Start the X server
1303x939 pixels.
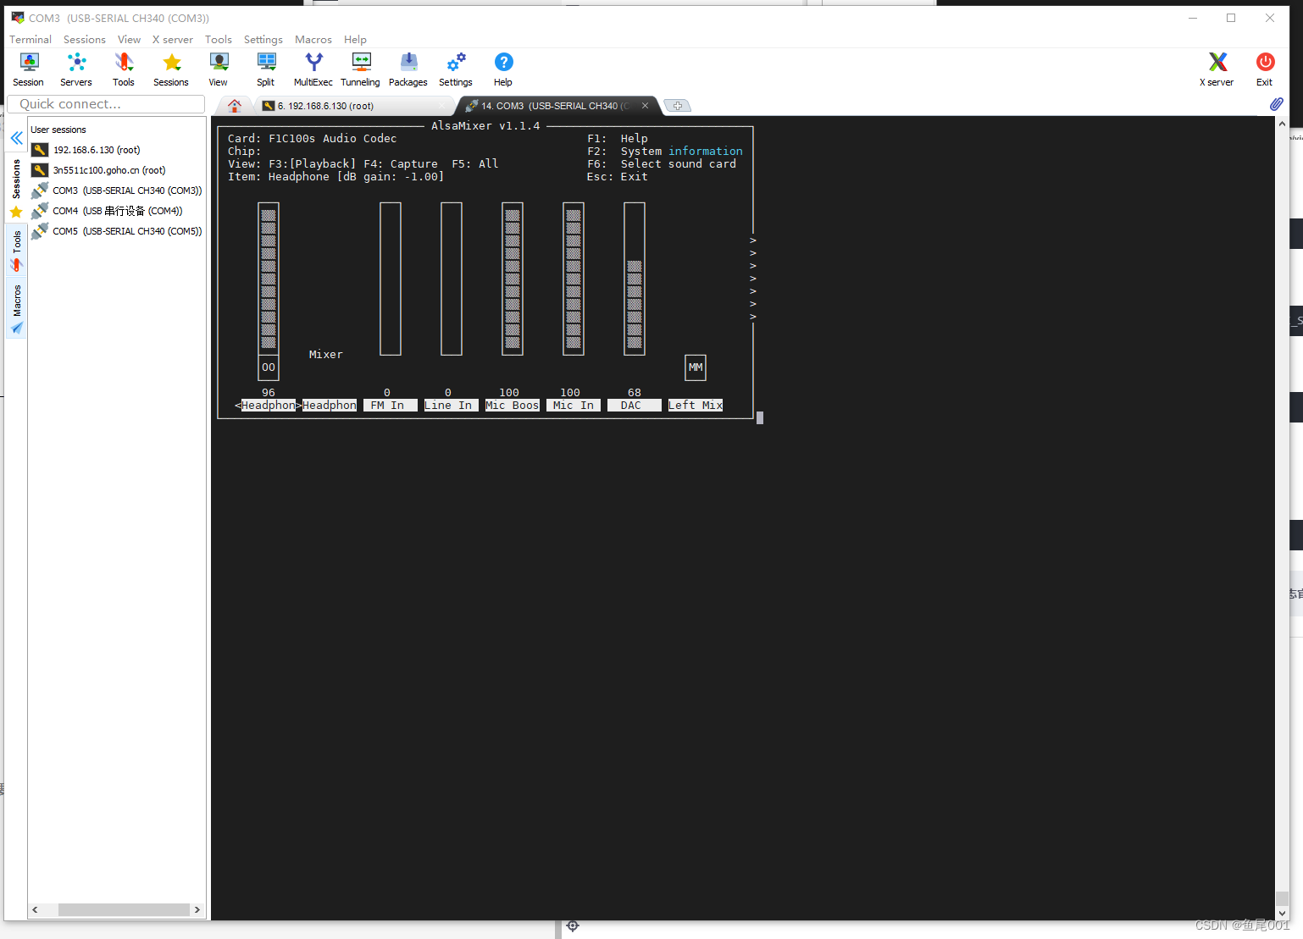pos(1217,68)
